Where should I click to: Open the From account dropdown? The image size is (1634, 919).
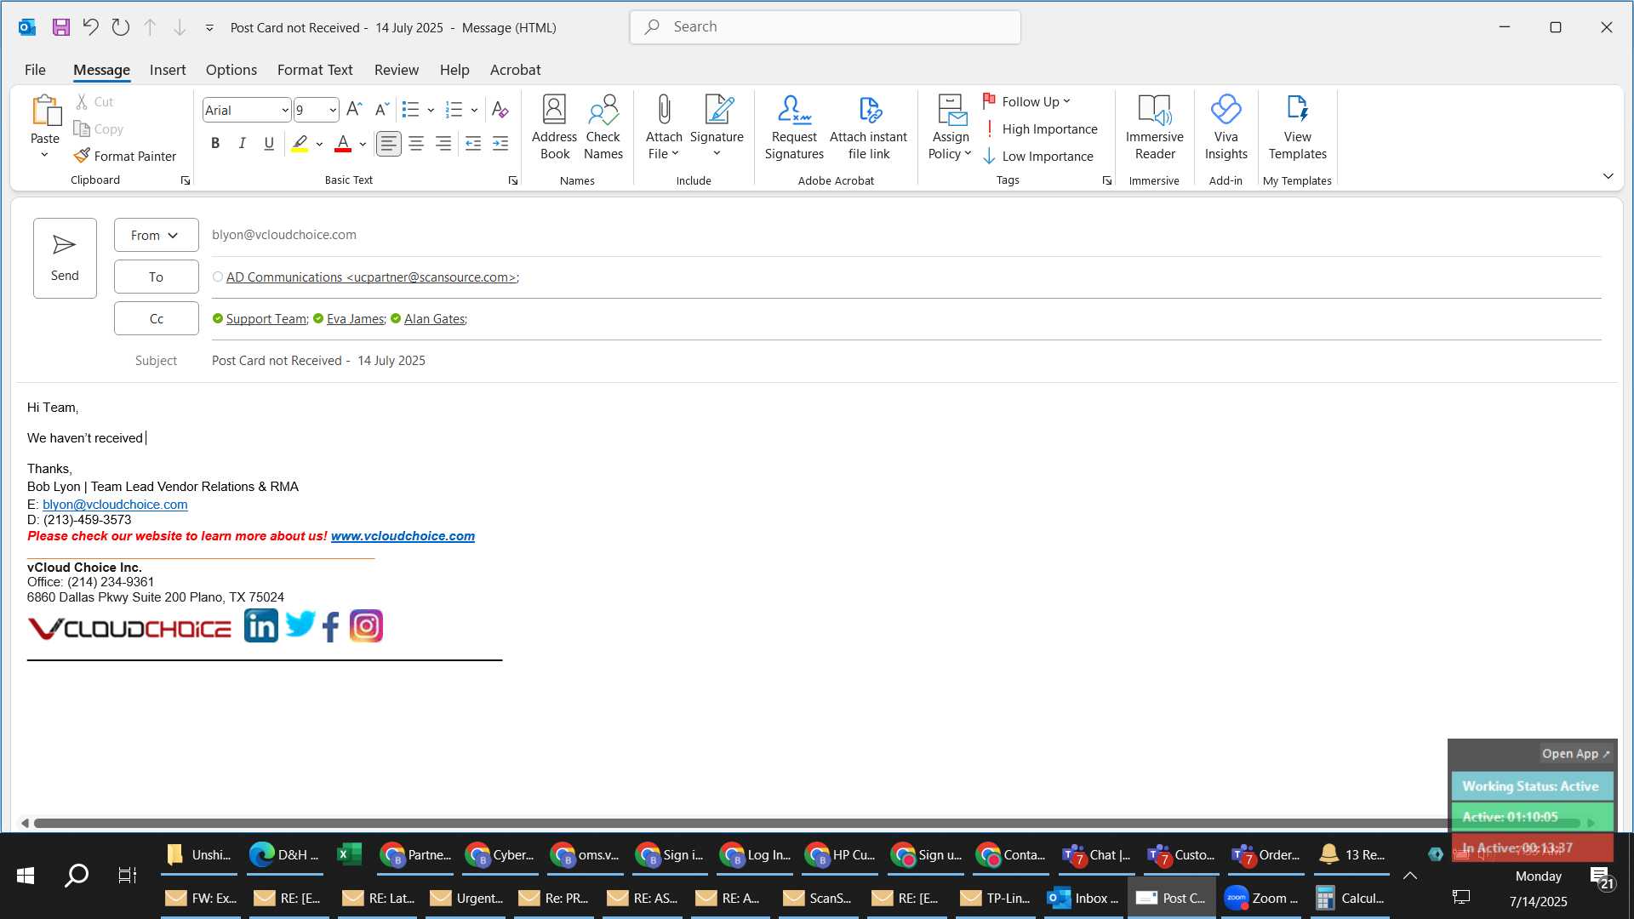coord(157,235)
